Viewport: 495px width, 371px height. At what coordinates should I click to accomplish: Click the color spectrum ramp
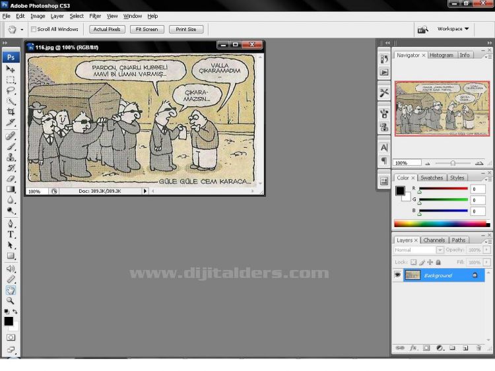pos(442,224)
